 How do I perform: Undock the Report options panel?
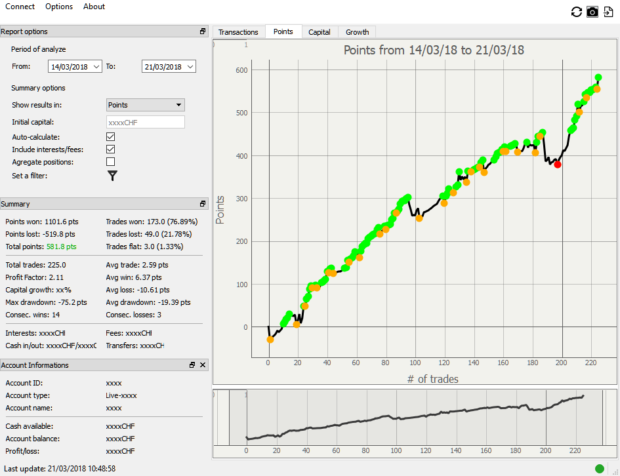tap(203, 31)
